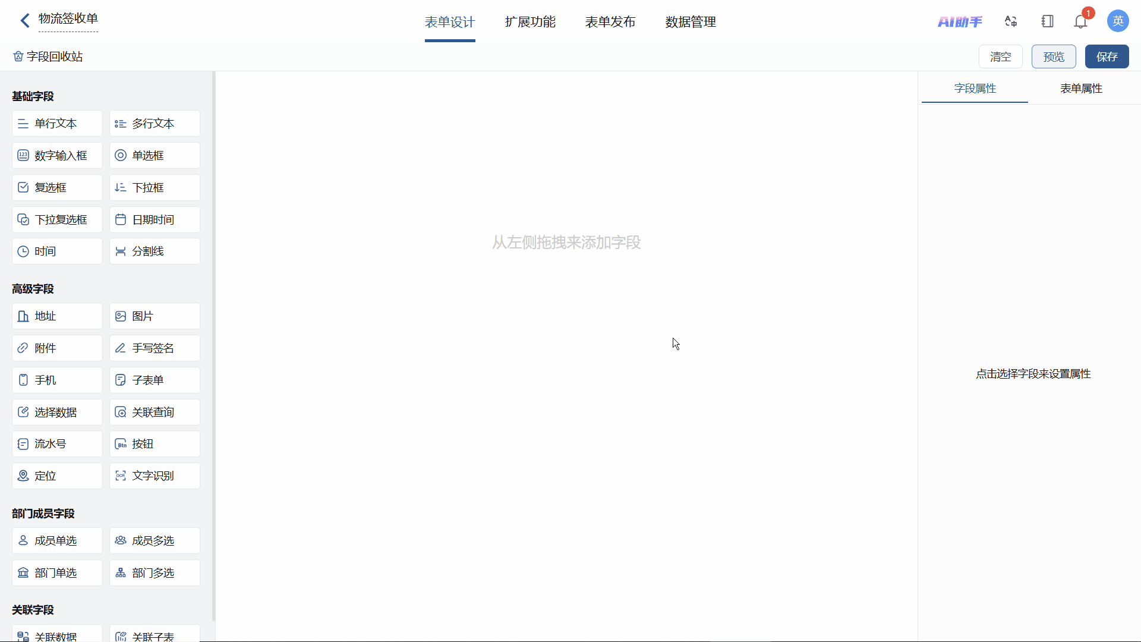
Task: Select the 下拉复选框 field
Action: (x=57, y=220)
